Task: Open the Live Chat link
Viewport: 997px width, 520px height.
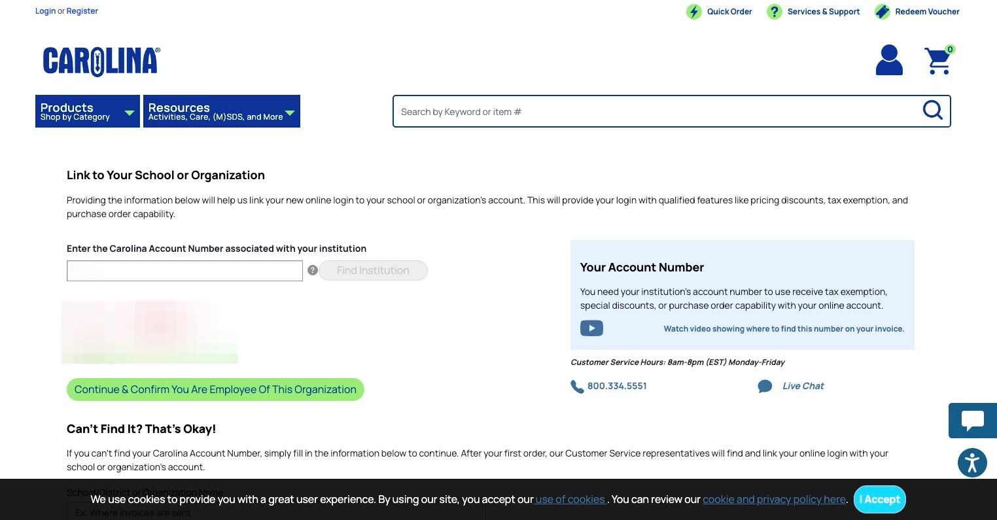Action: tap(803, 387)
